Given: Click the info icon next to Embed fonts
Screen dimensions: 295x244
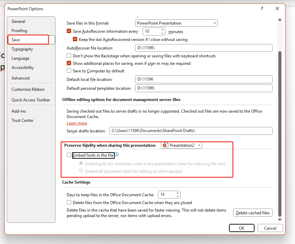Looking at the screenshot, I should (116, 154).
